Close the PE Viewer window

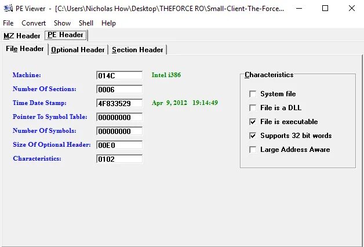click(352, 8)
